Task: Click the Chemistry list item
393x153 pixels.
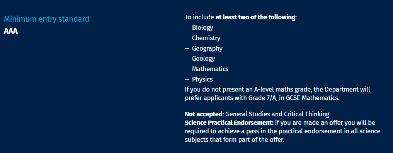Action: pyautogui.click(x=206, y=38)
